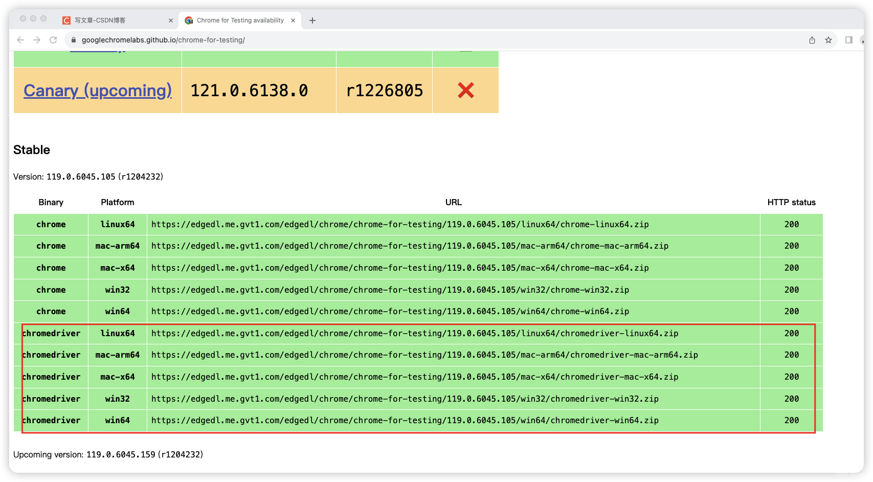Open the Canary (upcoming) link
The image size is (873, 482).
(x=98, y=91)
